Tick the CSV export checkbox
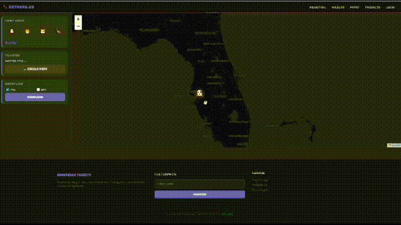Screen dimensions: 401x225 coord(8,90)
